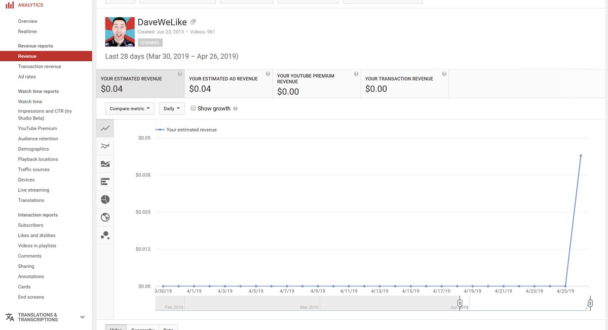The image size is (608, 330).
Task: Click the left date range slider handle
Action: tap(460, 303)
